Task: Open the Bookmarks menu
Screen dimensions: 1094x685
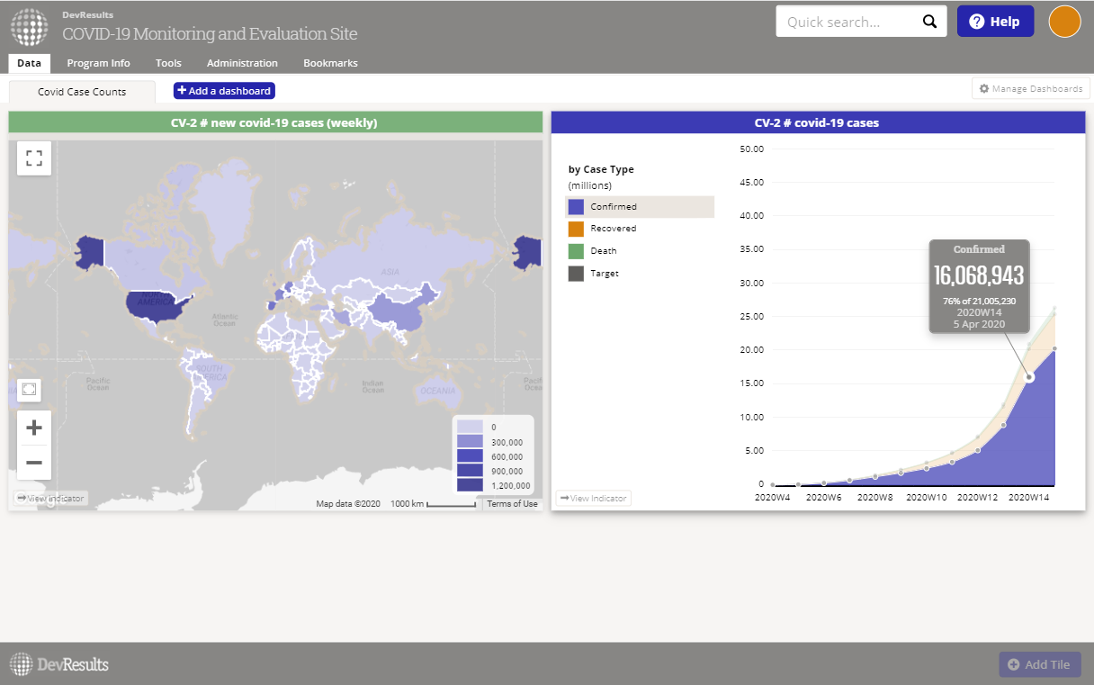Action: (x=330, y=63)
